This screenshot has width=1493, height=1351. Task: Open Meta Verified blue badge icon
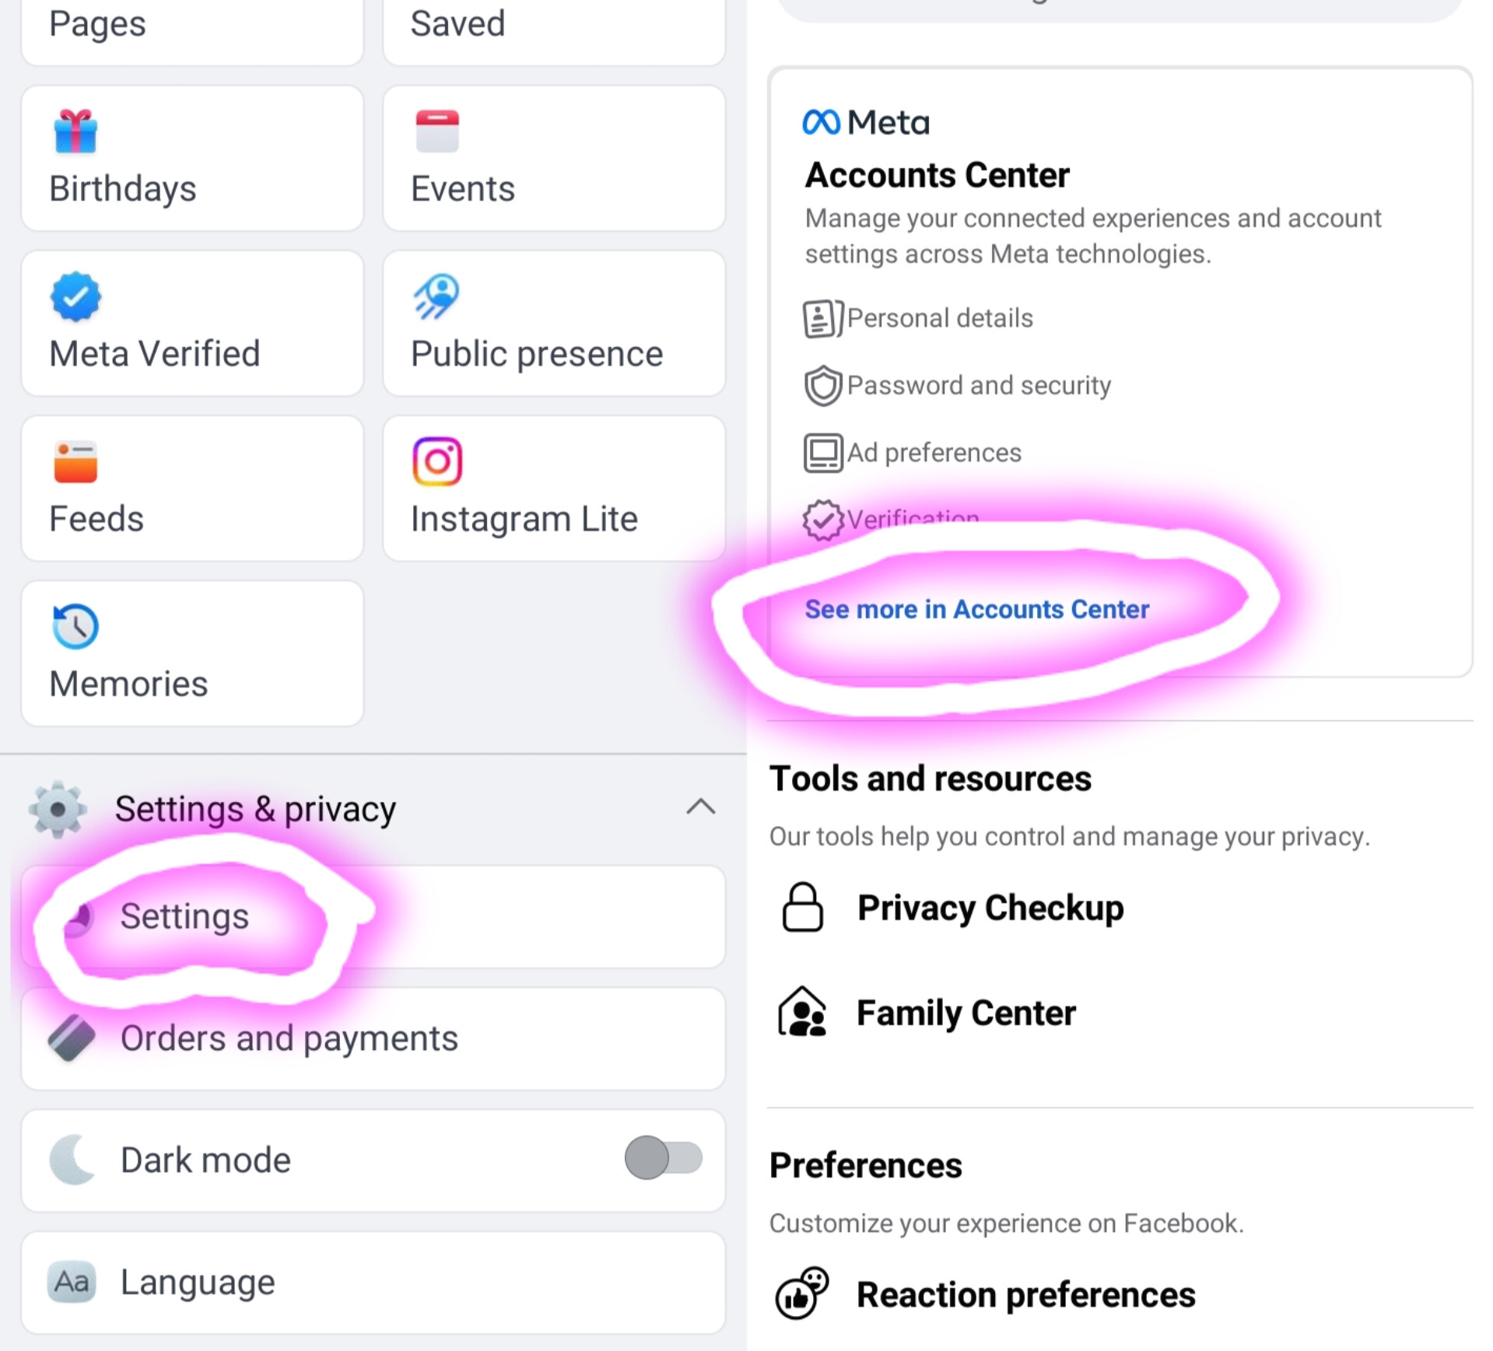click(75, 296)
